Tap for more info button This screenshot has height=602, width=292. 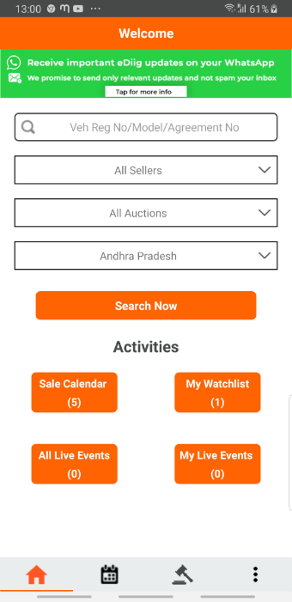pyautogui.click(x=146, y=92)
